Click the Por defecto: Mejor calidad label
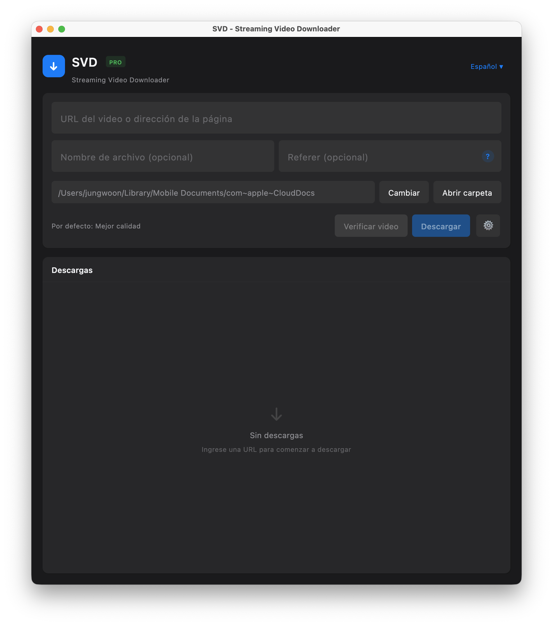Screen dimensions: 553x626 coord(96,226)
